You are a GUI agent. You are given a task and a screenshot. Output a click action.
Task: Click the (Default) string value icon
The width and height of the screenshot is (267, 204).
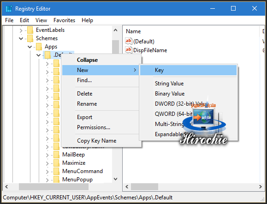(128, 41)
